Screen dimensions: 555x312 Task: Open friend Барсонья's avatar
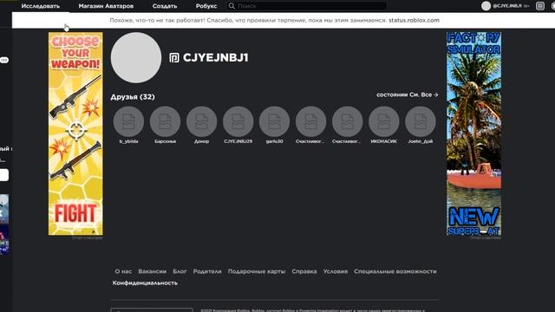(x=165, y=121)
